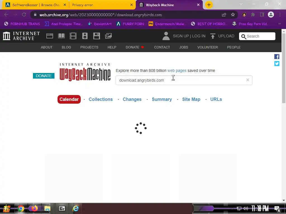Open the DONATE menu item with heart
This screenshot has width=286, height=214.
click(135, 47)
